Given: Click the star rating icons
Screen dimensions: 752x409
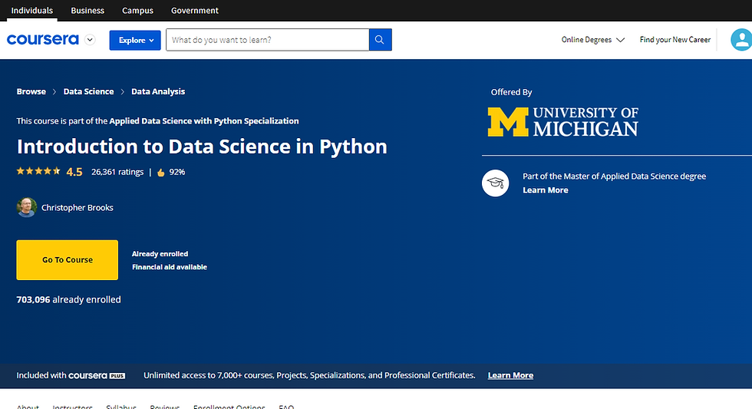Looking at the screenshot, I should 38,172.
